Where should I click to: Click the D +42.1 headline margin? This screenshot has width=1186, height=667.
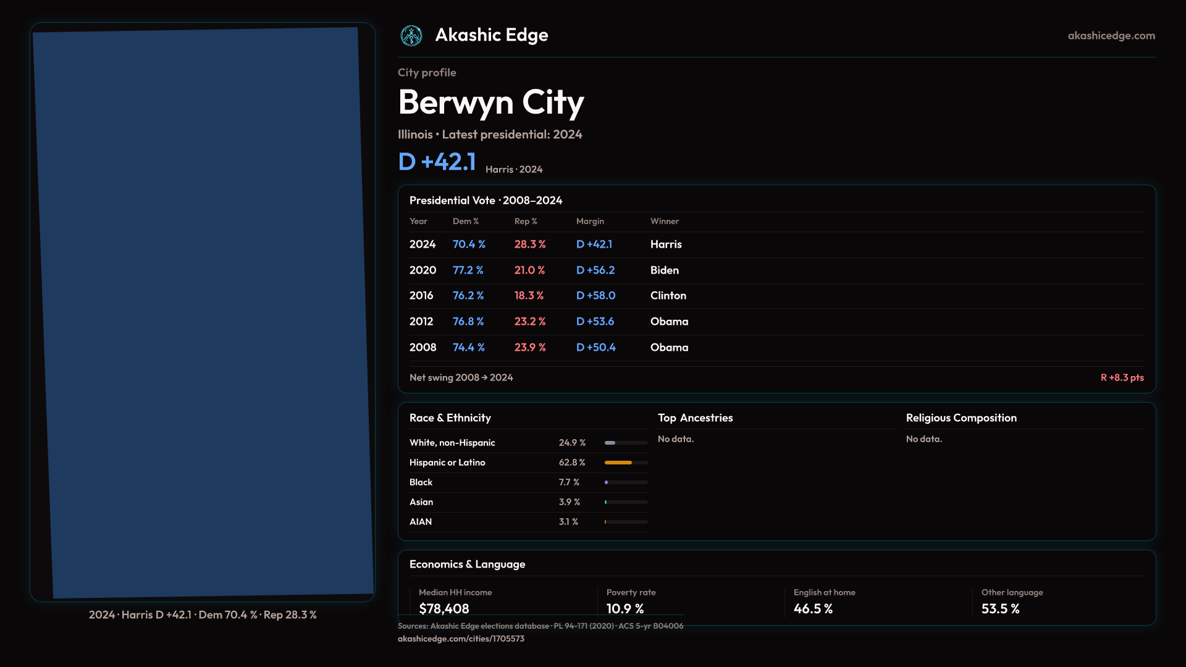pyautogui.click(x=437, y=162)
